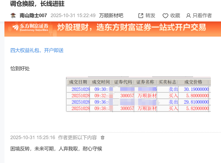Viewport: 221px width, 163px height.
Task: Click the 东方财富证券 banner logo
Action: (30, 27)
